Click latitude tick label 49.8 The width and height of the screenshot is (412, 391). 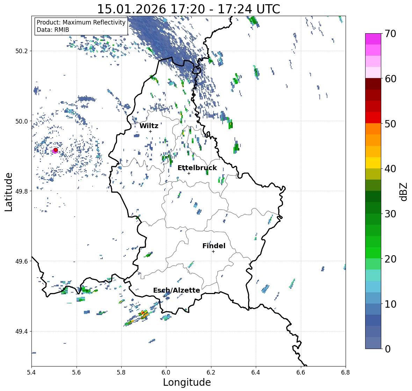click(22, 191)
